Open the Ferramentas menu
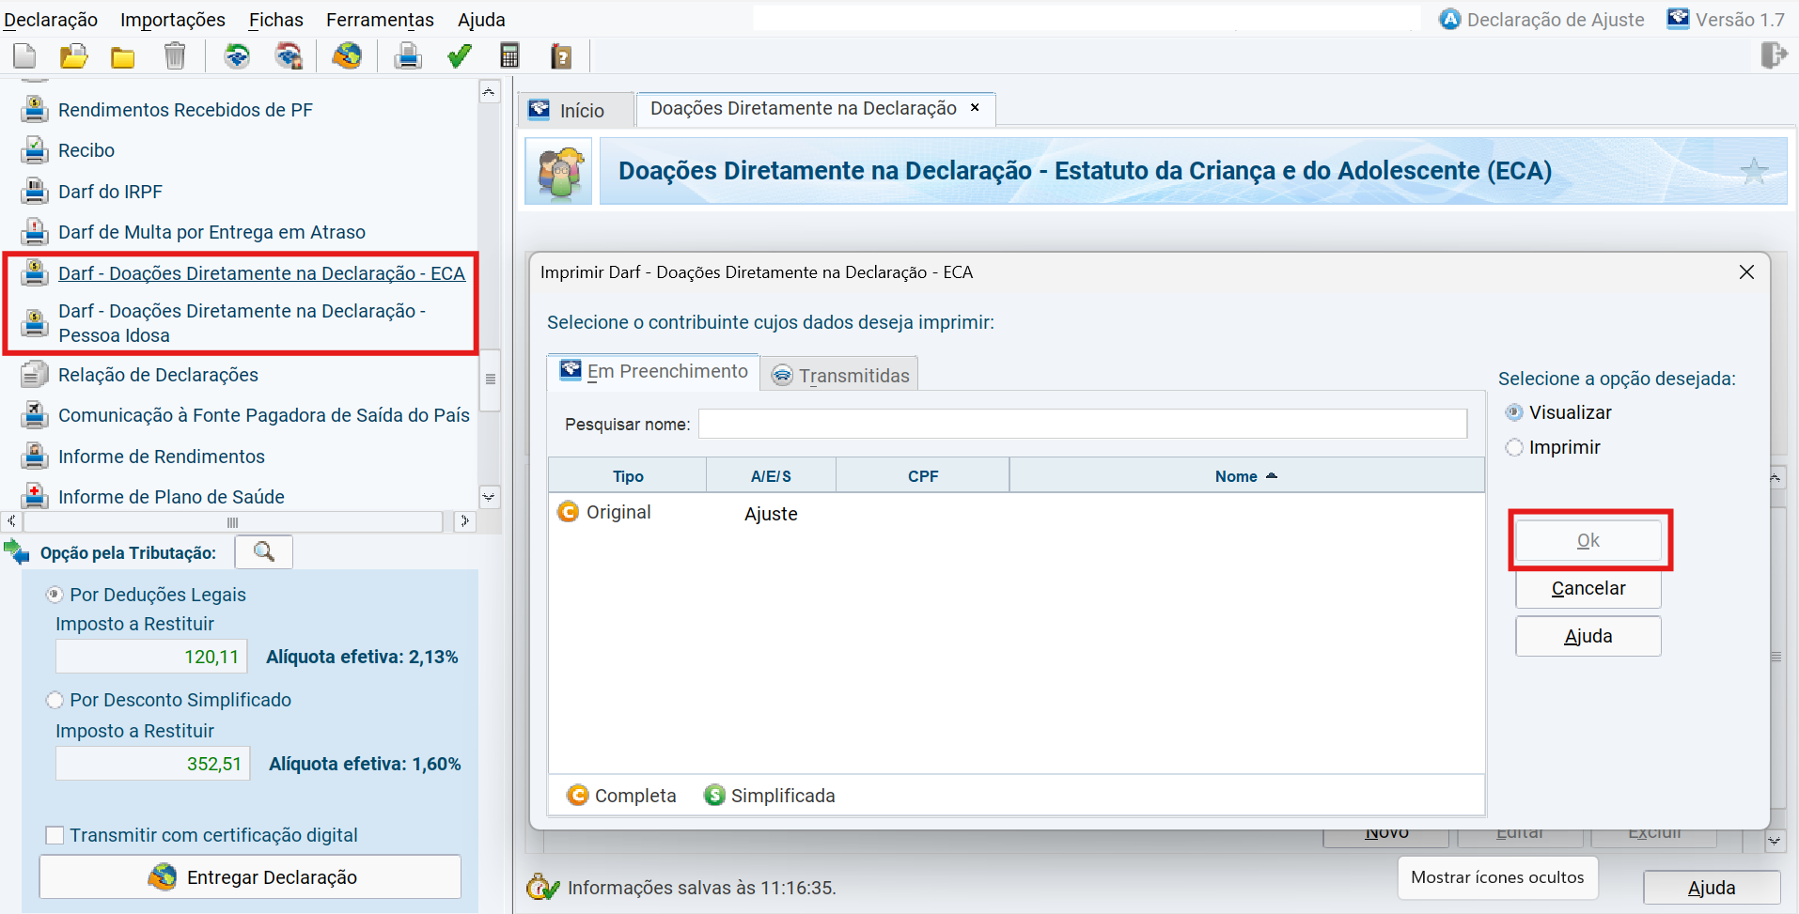Viewport: 1799px width, 914px height. [x=380, y=20]
